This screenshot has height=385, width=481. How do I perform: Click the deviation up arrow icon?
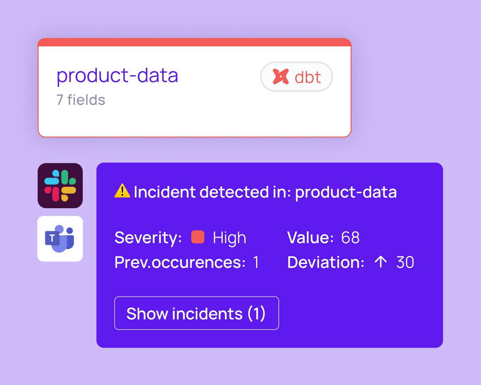click(381, 262)
